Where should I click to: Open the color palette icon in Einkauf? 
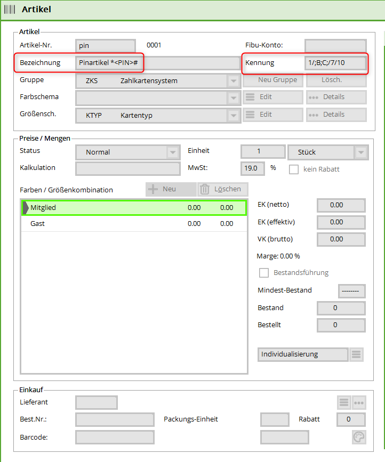pos(359,437)
